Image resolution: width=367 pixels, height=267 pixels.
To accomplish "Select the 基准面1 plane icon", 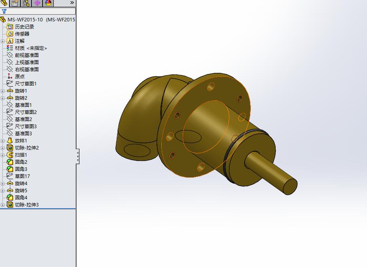I will pos(10,105).
